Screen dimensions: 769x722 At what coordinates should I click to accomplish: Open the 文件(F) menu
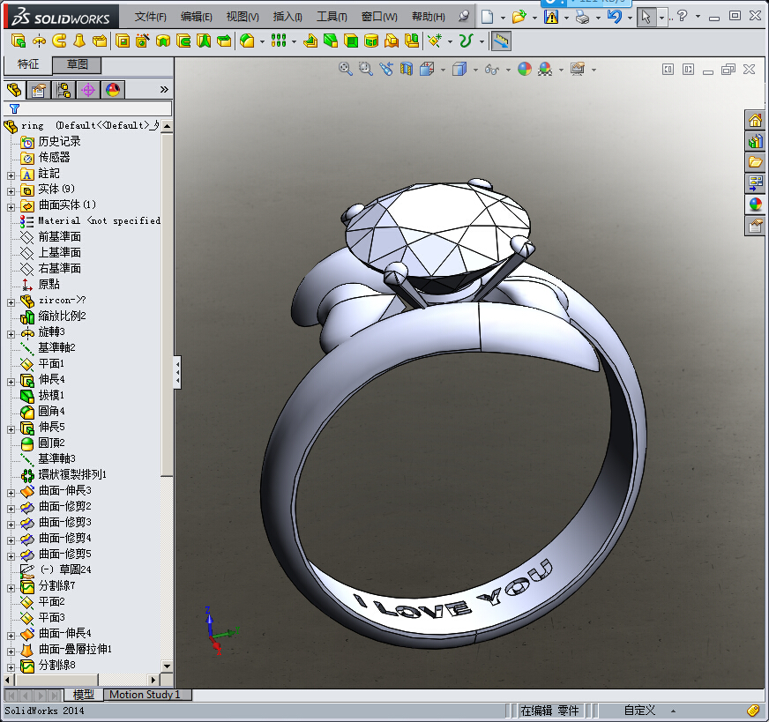(x=151, y=17)
